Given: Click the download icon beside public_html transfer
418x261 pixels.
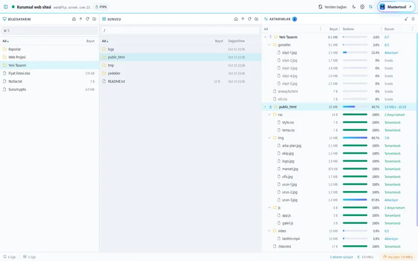Looking at the screenshot, I should (271, 107).
